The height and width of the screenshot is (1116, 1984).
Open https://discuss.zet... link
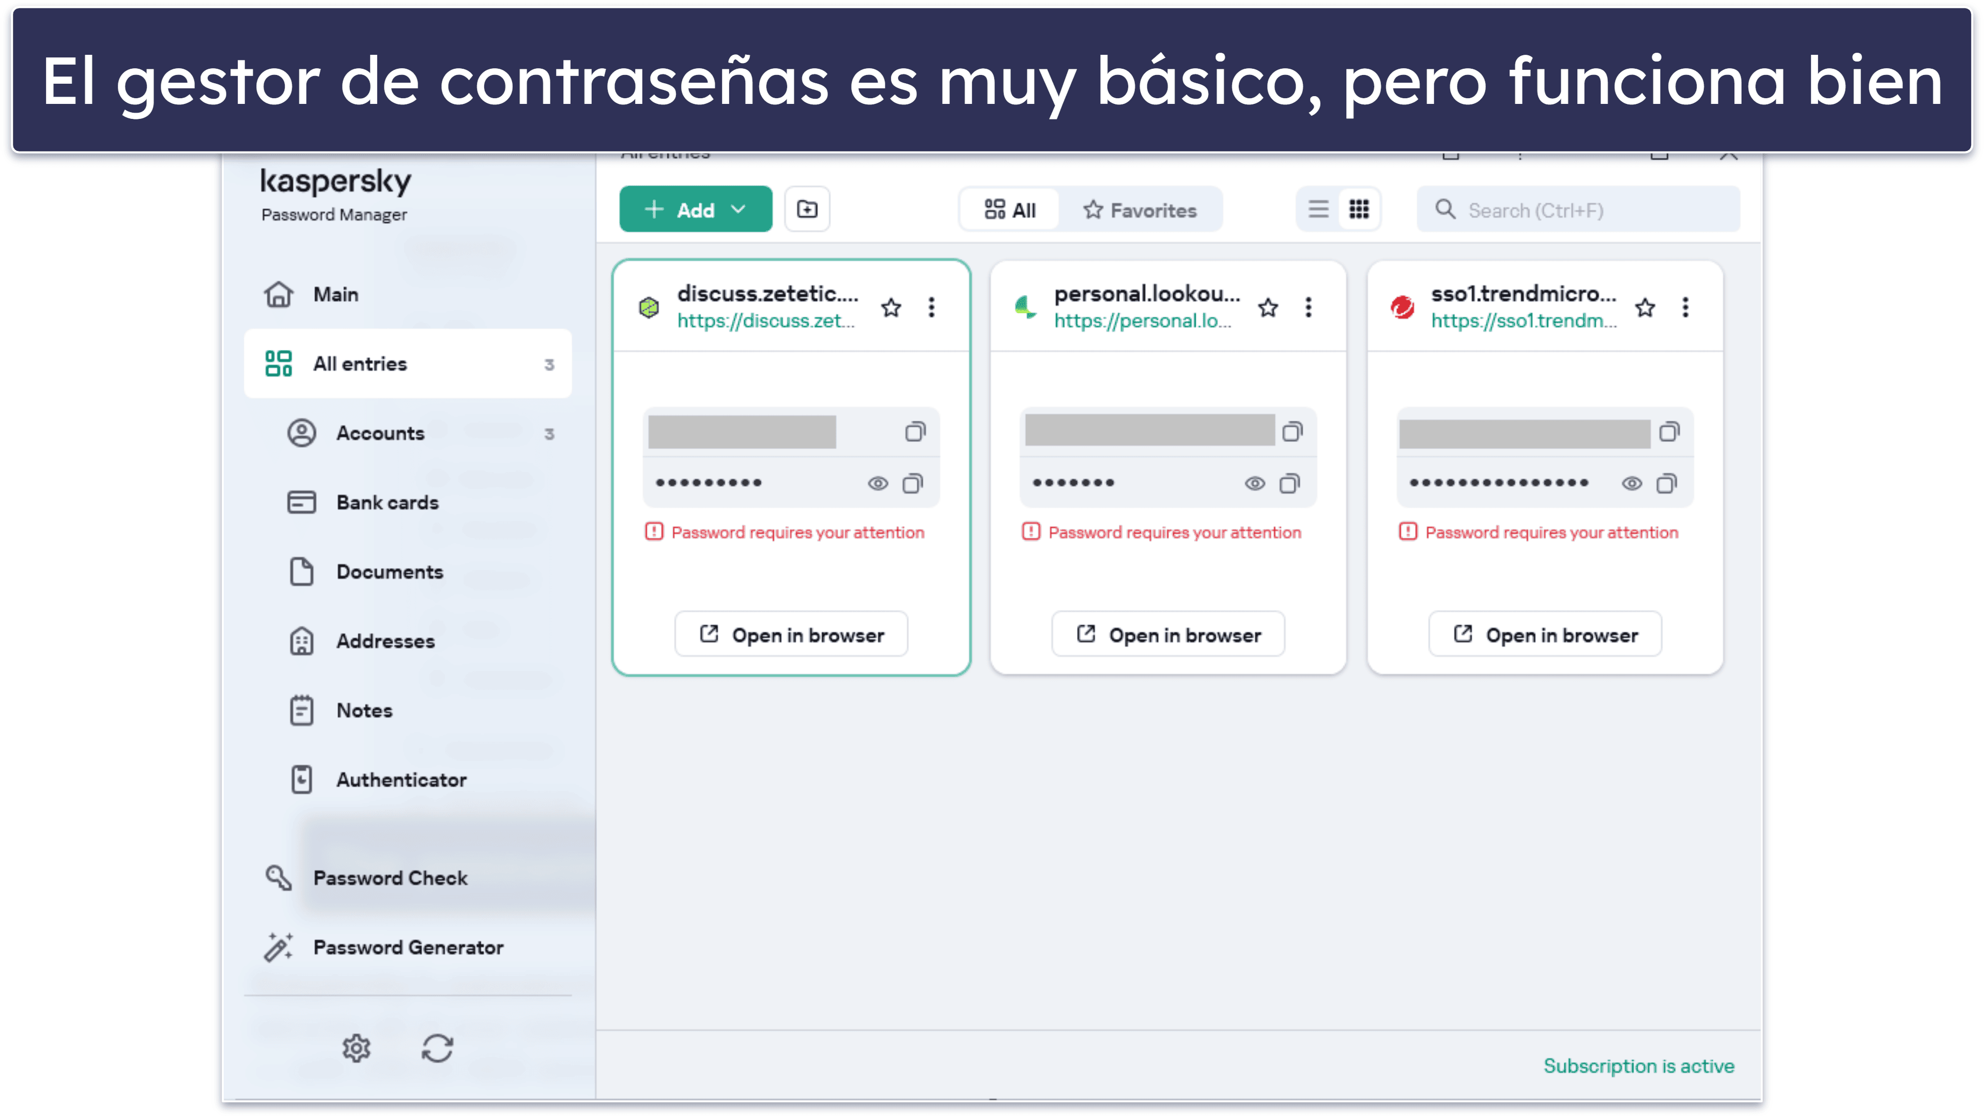(765, 321)
